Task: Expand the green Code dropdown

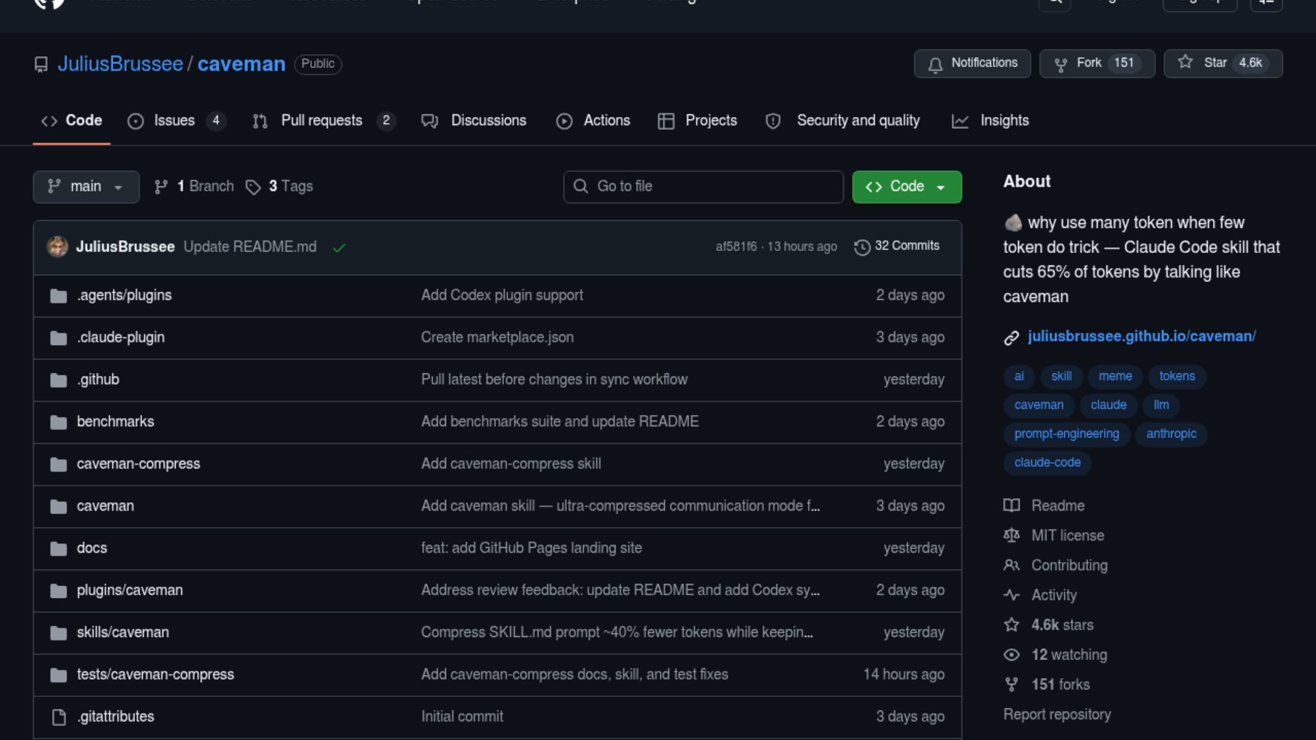Action: [906, 186]
